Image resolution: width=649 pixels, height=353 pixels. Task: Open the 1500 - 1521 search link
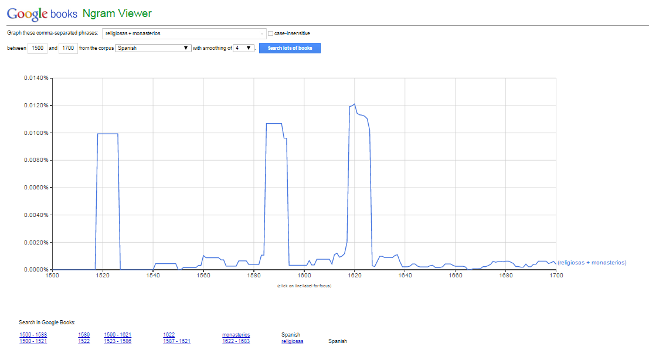(x=32, y=341)
